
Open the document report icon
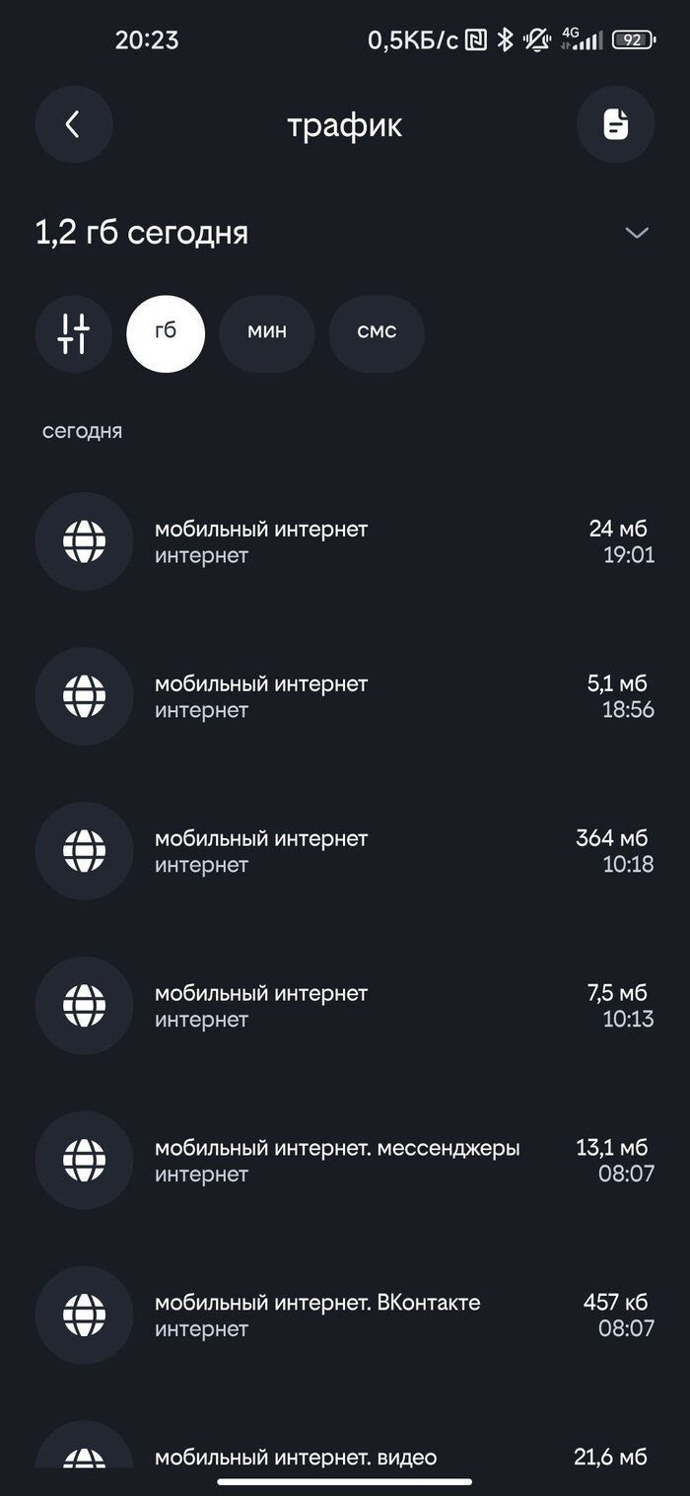click(x=615, y=124)
